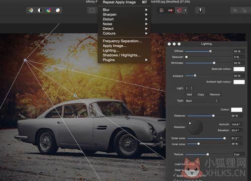Click the Diffuse slider handle
The width and height of the screenshot is (251, 181).
(x=210, y=51)
